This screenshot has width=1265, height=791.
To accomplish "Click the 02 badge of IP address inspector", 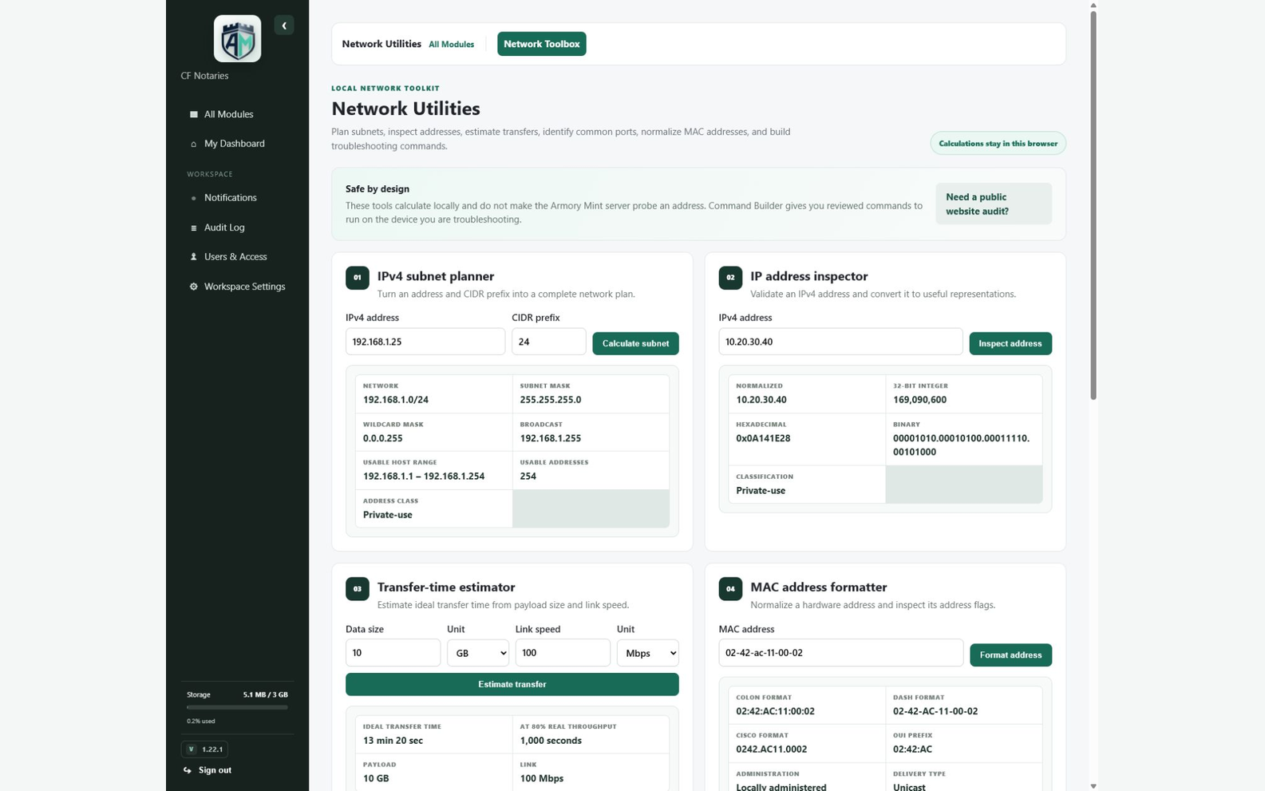I will coord(730,278).
